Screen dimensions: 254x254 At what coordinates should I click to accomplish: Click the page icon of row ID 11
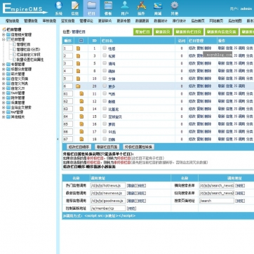pos(81,94)
